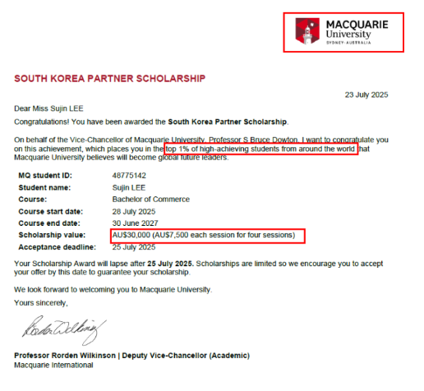Click the Bachelor of Commerce course value

coord(151,200)
